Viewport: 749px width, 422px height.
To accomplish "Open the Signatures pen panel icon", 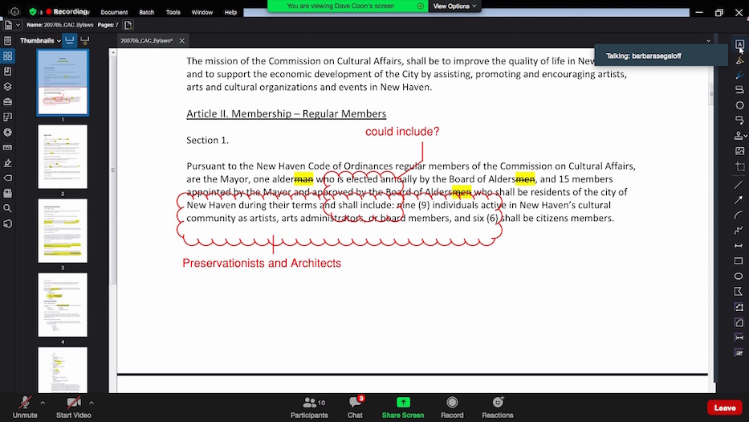I will point(8,163).
